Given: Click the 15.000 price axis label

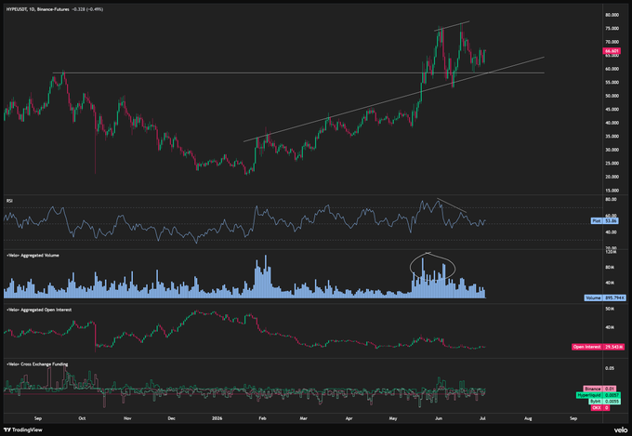Looking at the screenshot, I should pos(612,191).
